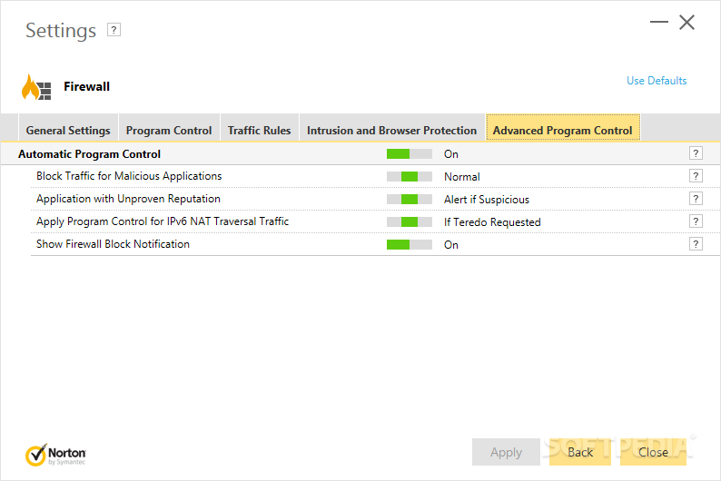Change Application with Unproven Reputation setting slider
Image resolution: width=721 pixels, height=481 pixels.
410,199
